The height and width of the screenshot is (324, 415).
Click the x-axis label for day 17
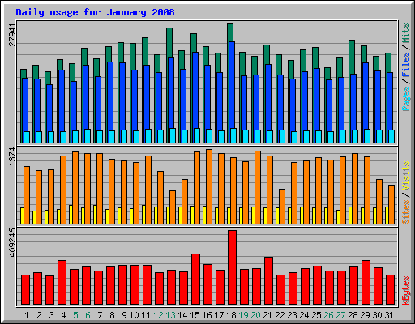coord(219,315)
